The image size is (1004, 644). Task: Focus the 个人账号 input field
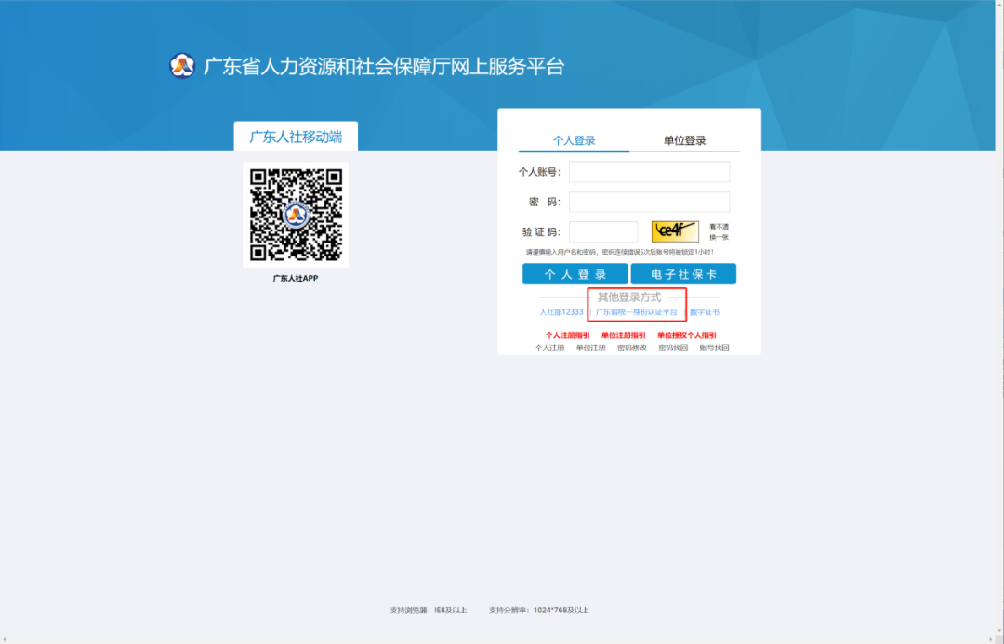649,172
